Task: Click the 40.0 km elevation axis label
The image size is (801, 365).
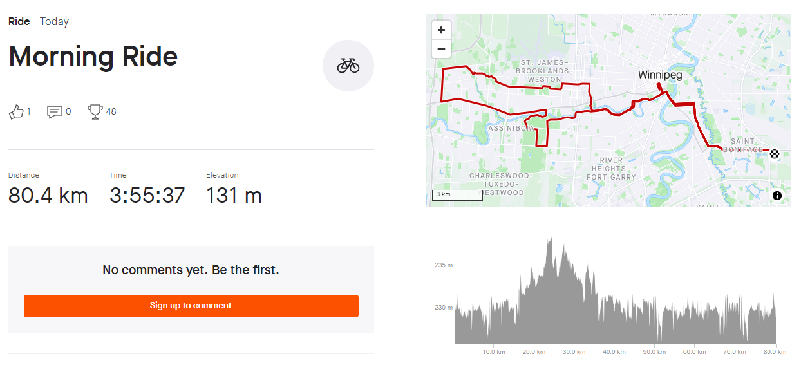Action: [x=614, y=352]
